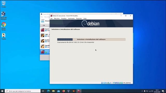The image size is (166, 93).
Task: Open Microsoft Store from taskbar
Action: click(58, 91)
